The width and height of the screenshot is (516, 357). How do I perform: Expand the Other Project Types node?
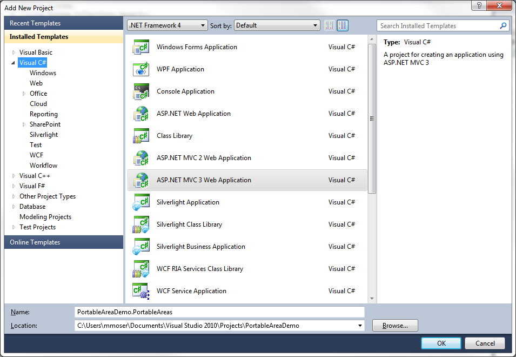coord(14,196)
